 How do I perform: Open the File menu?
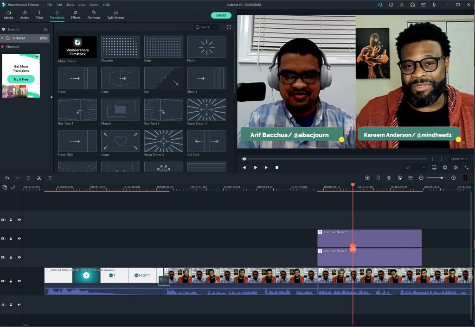pos(50,5)
